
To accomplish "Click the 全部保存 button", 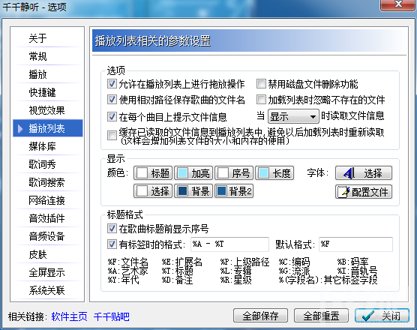I will 260,316.
